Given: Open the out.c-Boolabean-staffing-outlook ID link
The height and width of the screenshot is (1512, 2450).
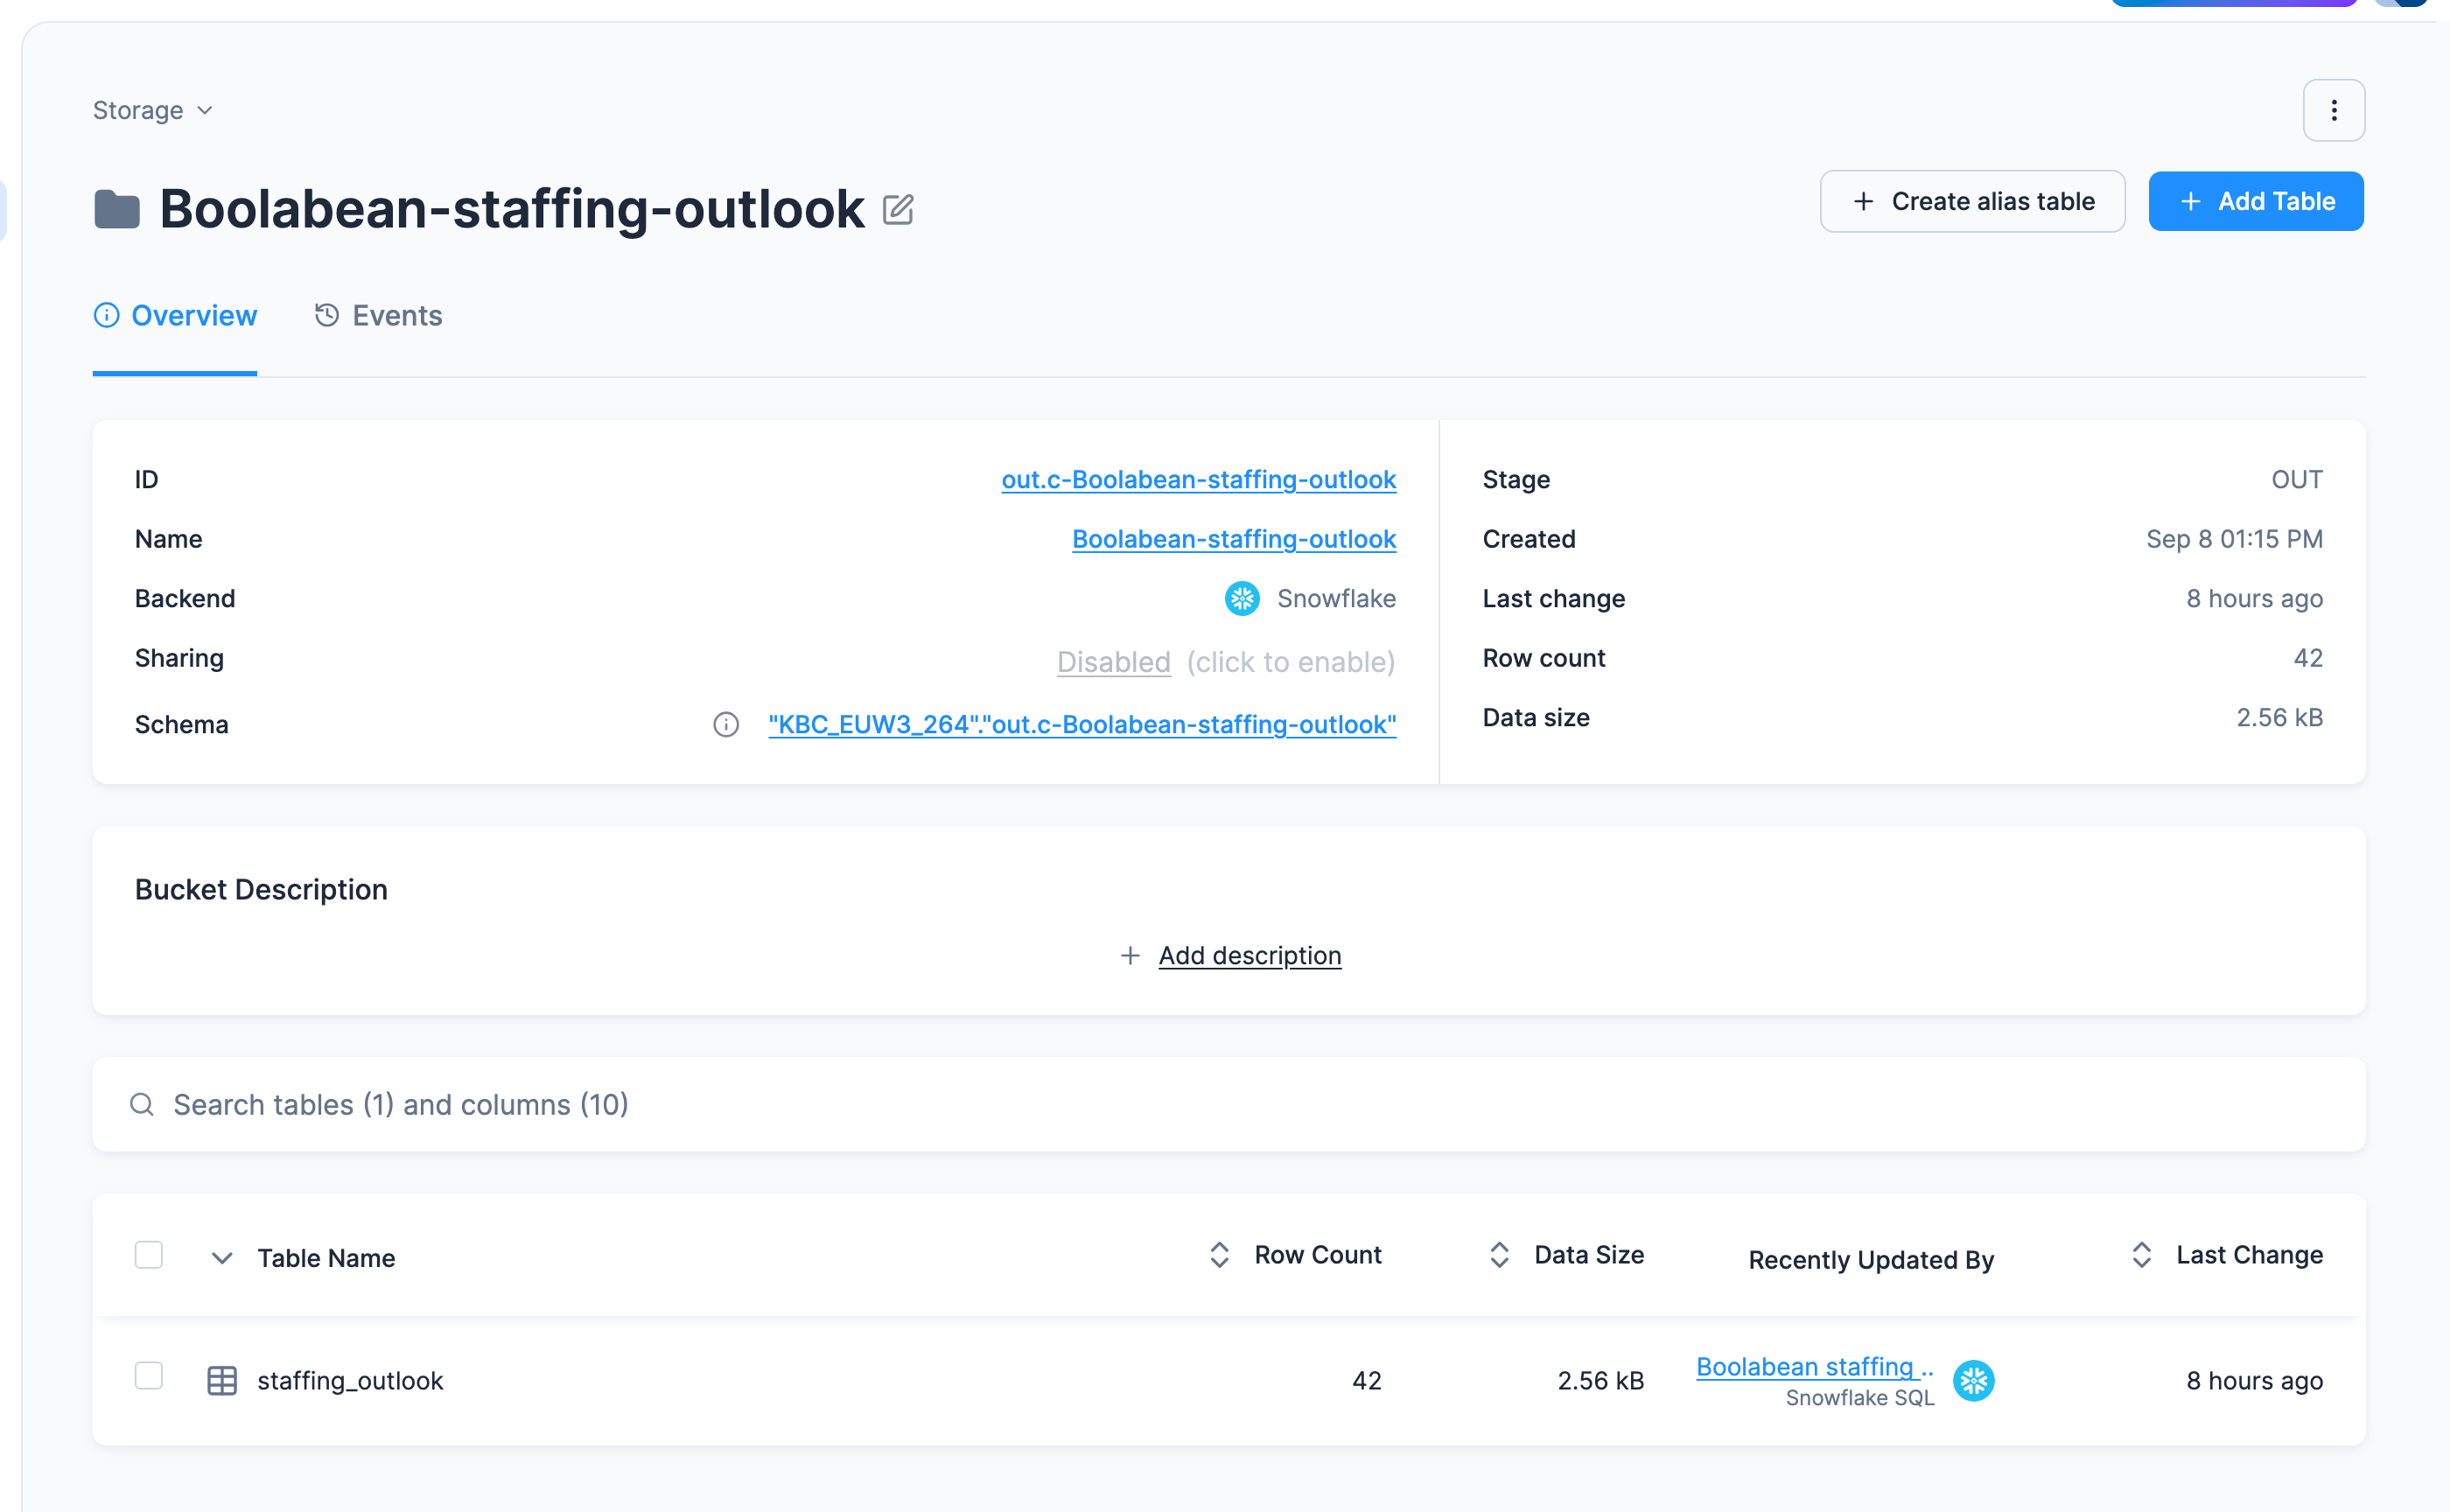Looking at the screenshot, I should 1199,479.
